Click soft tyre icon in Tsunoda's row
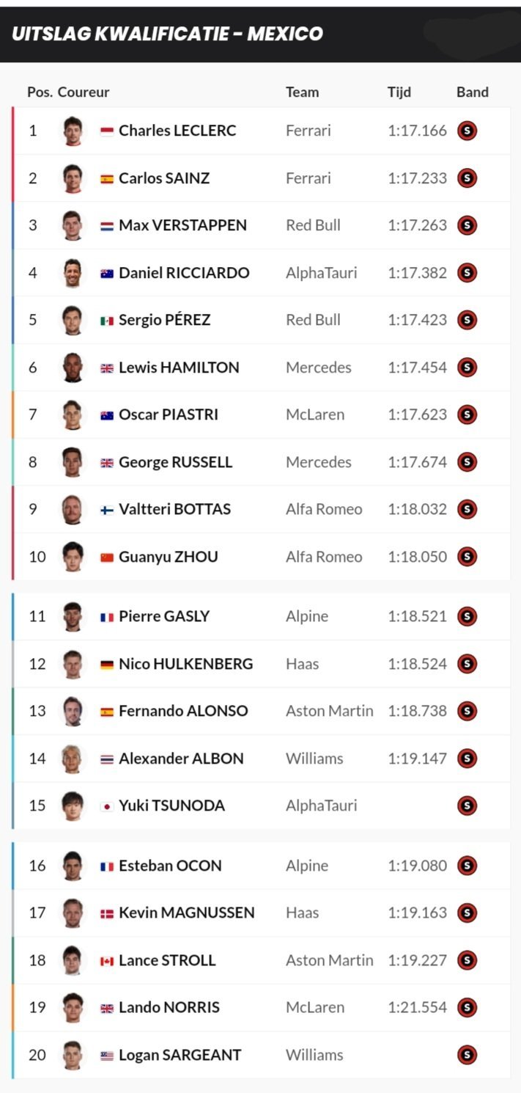 click(467, 805)
